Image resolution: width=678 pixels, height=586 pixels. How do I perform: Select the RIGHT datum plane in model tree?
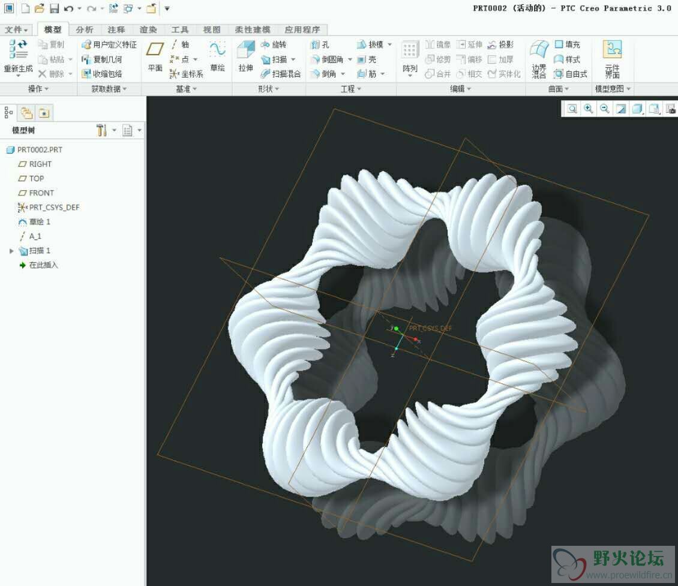35,164
